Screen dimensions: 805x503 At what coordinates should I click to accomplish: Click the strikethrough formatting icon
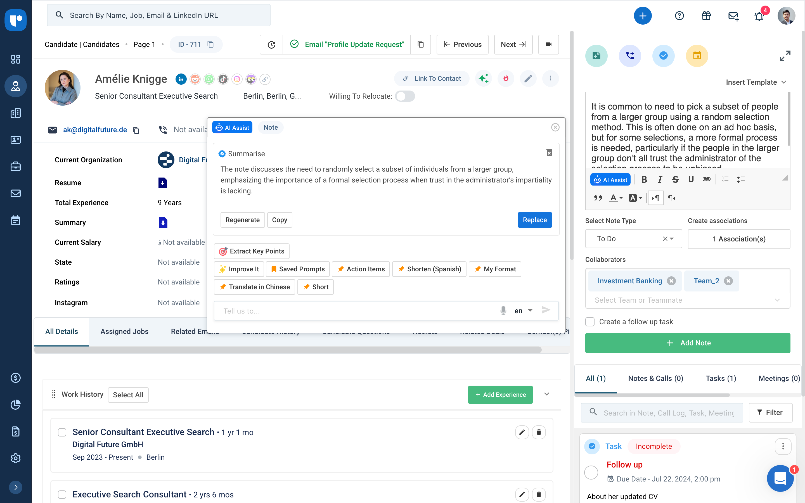coord(675,180)
